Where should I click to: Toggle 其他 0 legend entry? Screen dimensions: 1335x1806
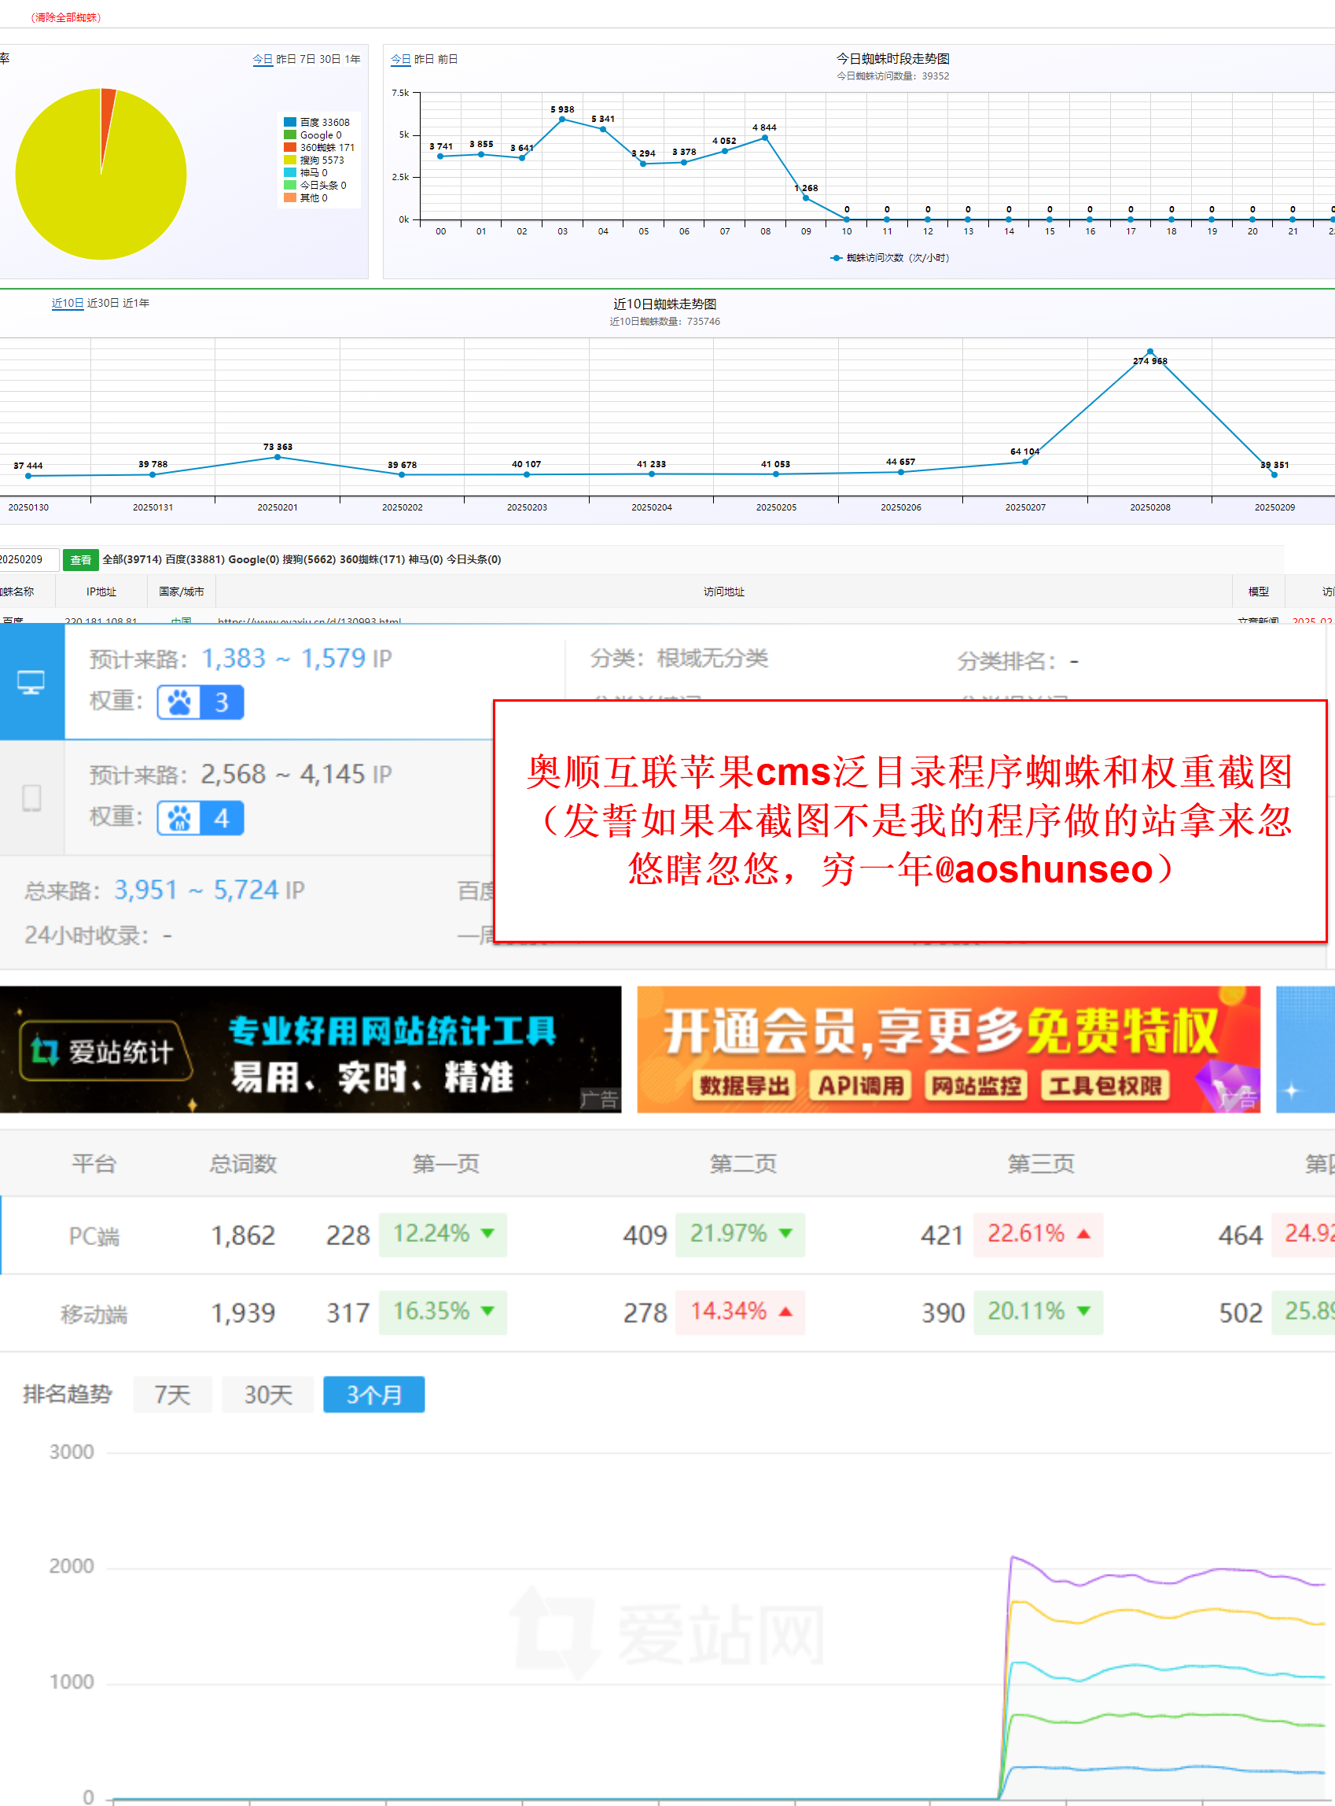[307, 197]
